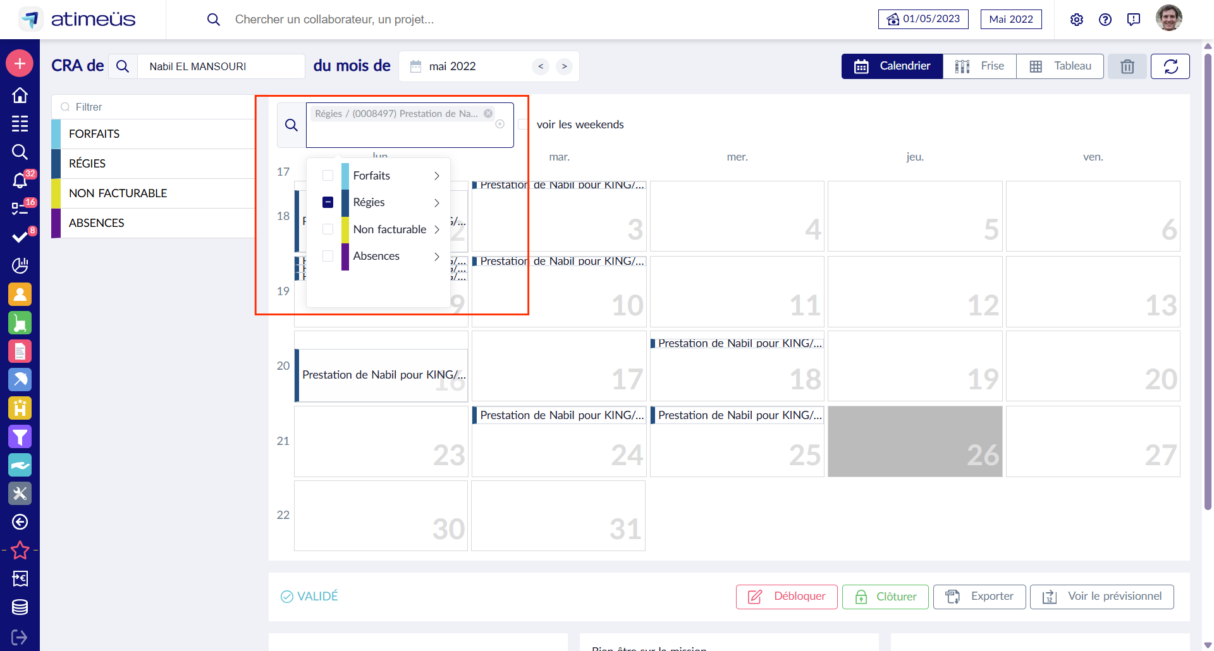The height and width of the screenshot is (651, 1214).
Task: Open the home icon in sidebar
Action: 20,95
